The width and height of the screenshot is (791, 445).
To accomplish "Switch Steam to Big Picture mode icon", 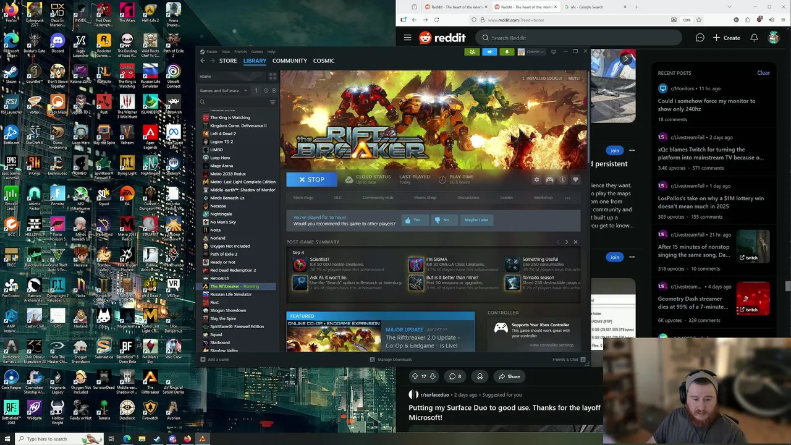I will [553, 52].
